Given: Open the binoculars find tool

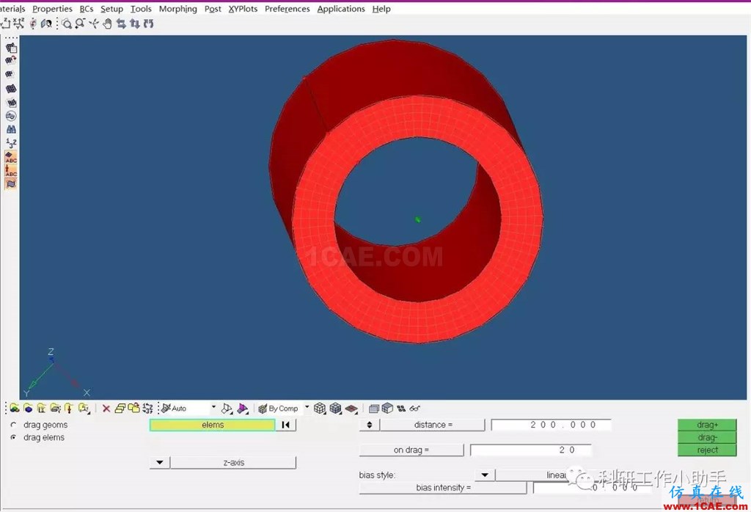Looking at the screenshot, I should [10, 129].
